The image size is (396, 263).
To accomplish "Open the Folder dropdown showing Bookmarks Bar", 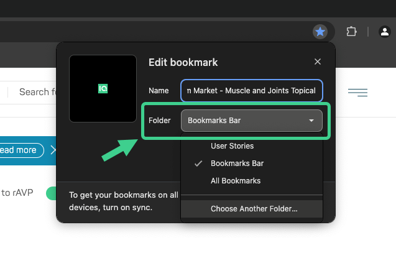I will [252, 121].
